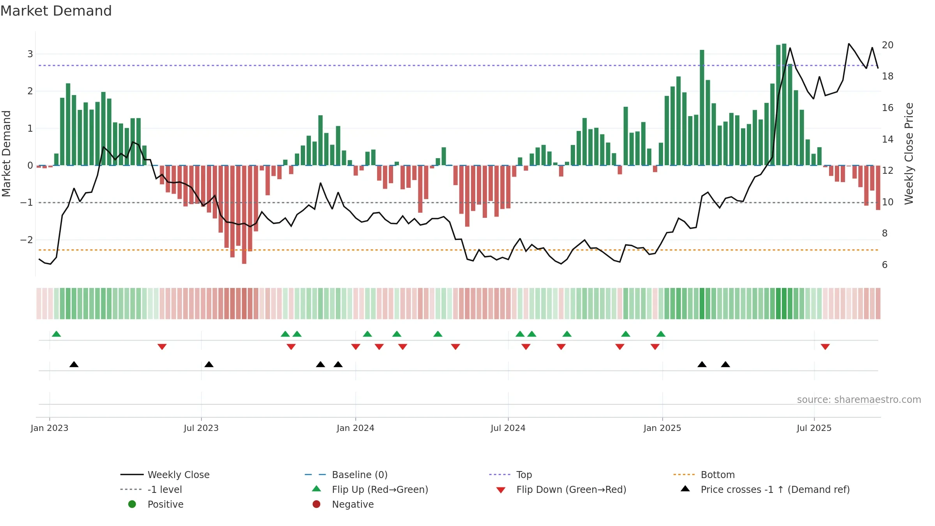Toggle the -1 level legend entry

click(151, 489)
